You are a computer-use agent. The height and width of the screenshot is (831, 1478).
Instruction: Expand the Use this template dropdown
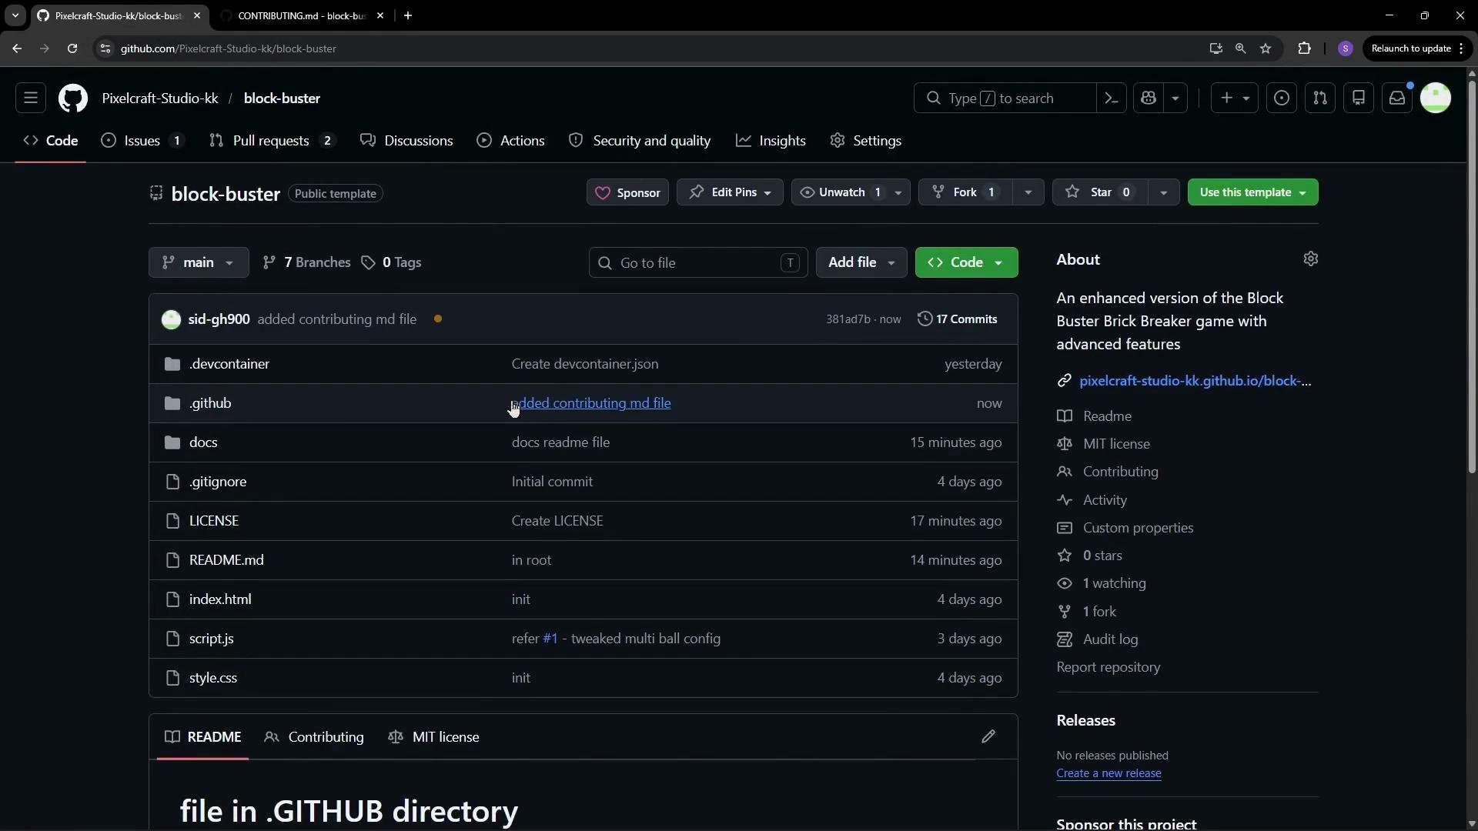(1252, 192)
